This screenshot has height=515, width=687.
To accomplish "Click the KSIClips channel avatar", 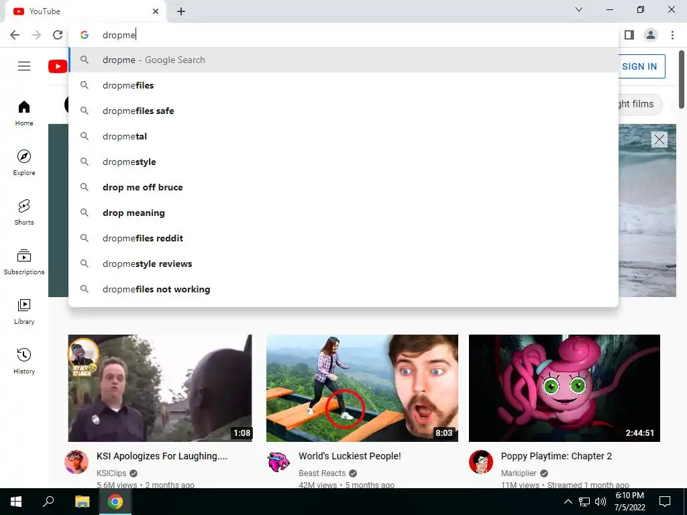I will pos(76,461).
